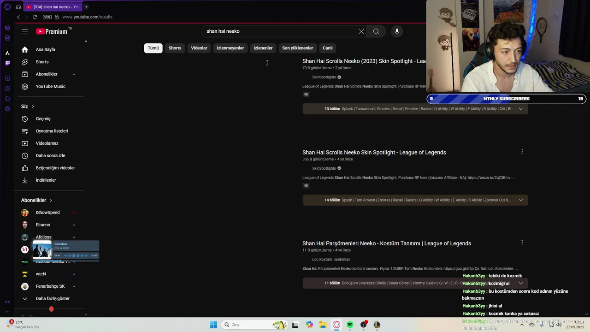590x332 pixels.
Task: Reload the page with the refresh icon
Action: click(35, 17)
